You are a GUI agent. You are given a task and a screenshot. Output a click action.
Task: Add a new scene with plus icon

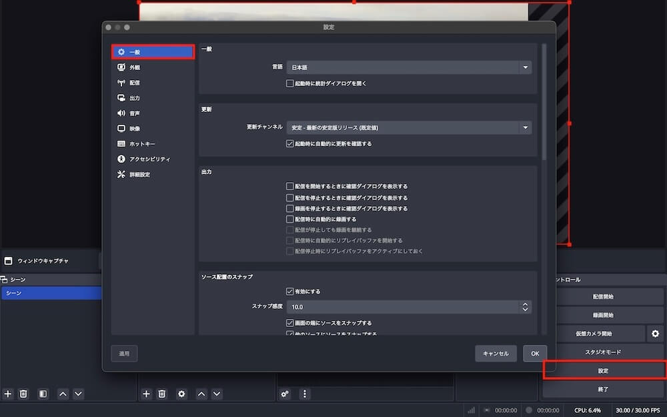click(8, 394)
